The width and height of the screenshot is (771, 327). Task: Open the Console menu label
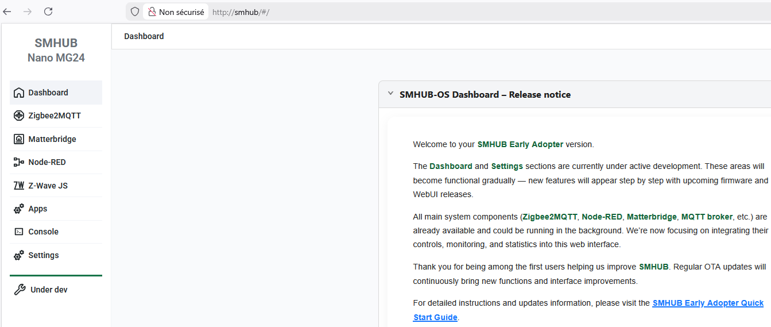pos(44,232)
